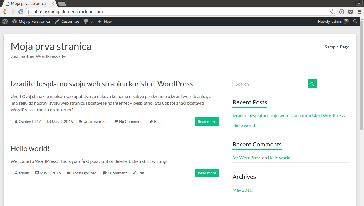Focus the sidebar Search input field
Viewport: 364px width, 206px height.
[x=270, y=84]
